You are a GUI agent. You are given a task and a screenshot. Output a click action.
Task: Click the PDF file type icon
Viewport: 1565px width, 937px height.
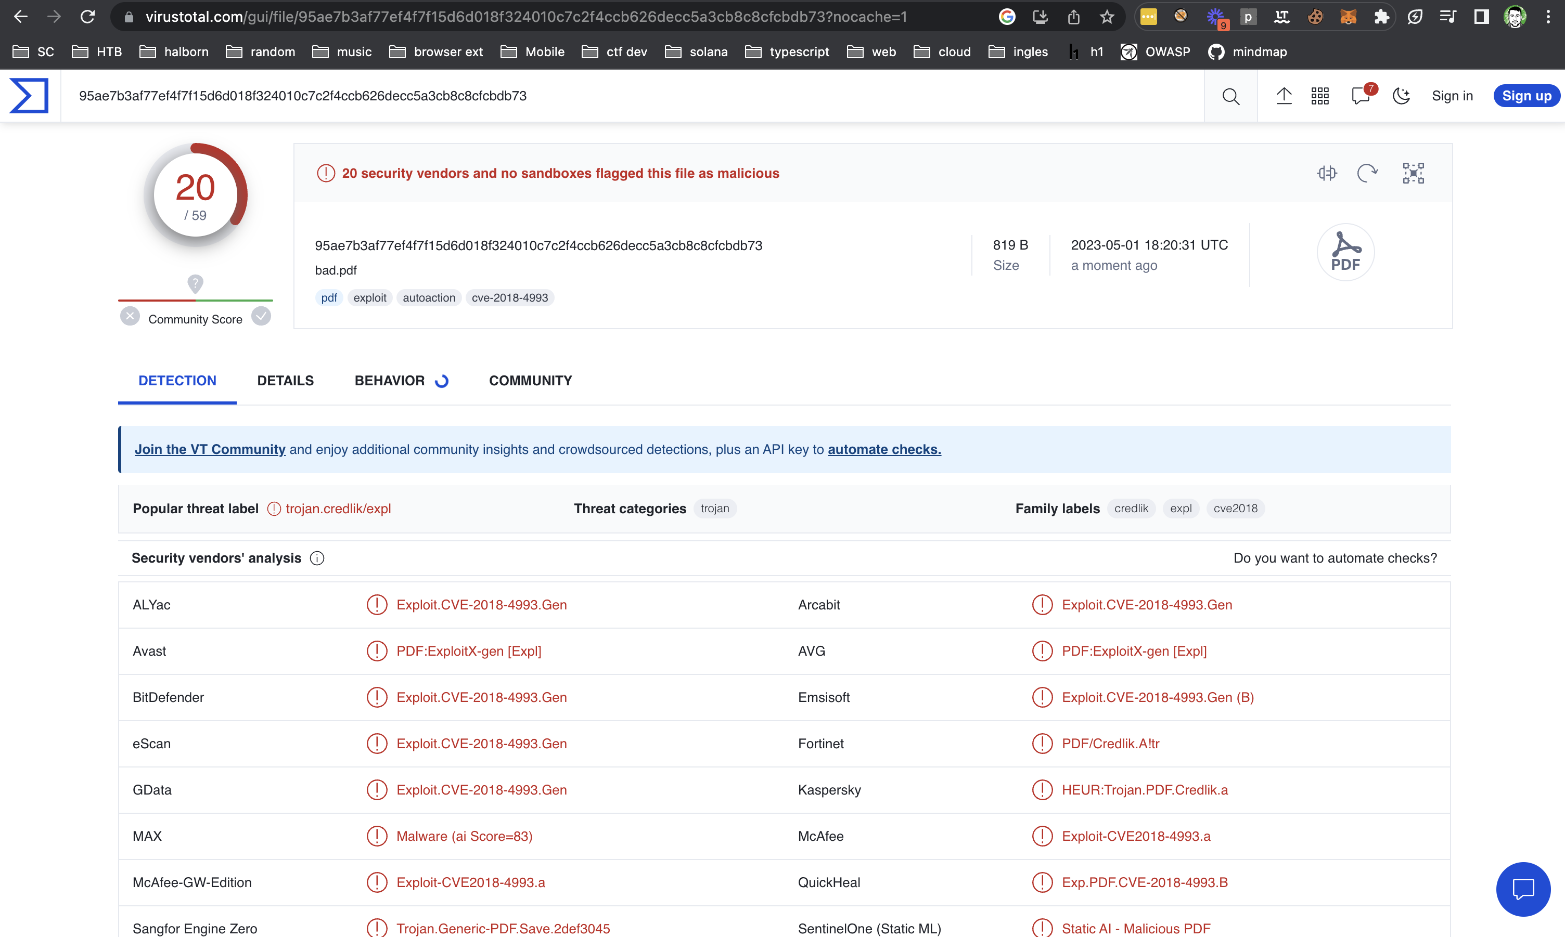tap(1345, 252)
